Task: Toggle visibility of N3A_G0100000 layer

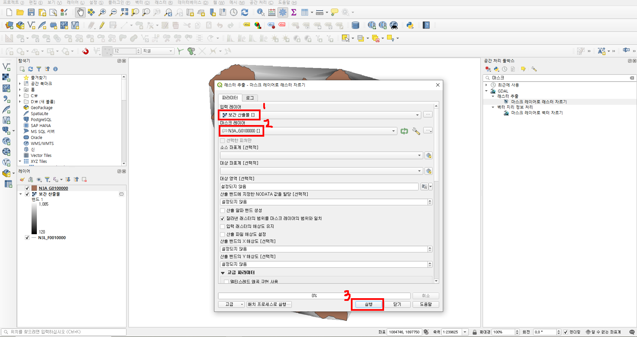Action: 27,188
